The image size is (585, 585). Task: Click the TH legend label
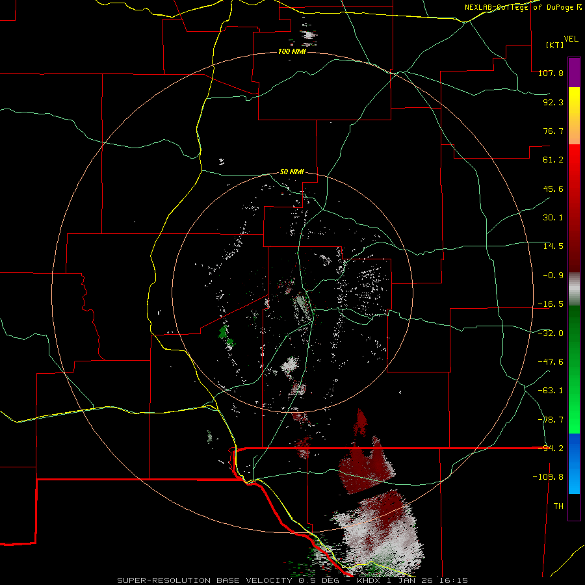pos(558,506)
